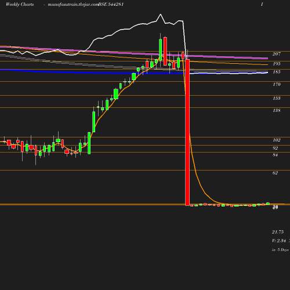Select the price level label 170

click(x=277, y=84)
